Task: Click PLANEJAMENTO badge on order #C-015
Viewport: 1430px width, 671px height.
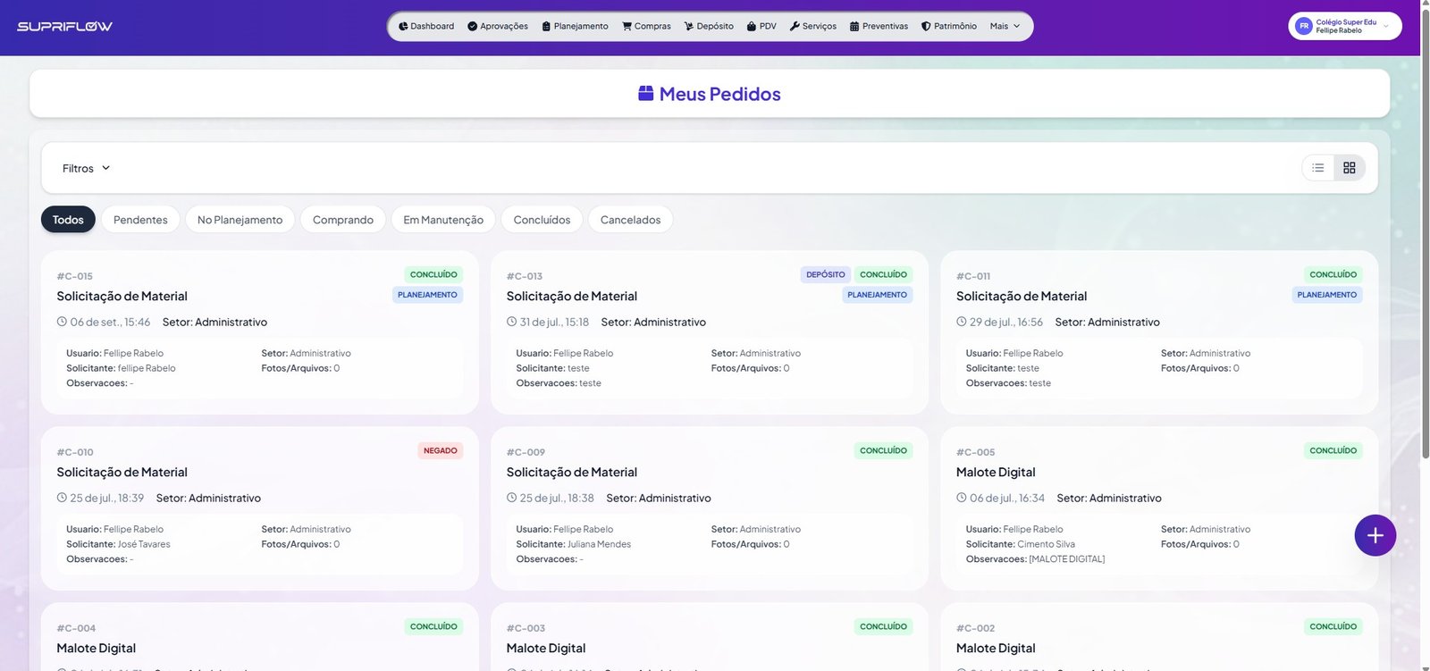Action: 427,295
